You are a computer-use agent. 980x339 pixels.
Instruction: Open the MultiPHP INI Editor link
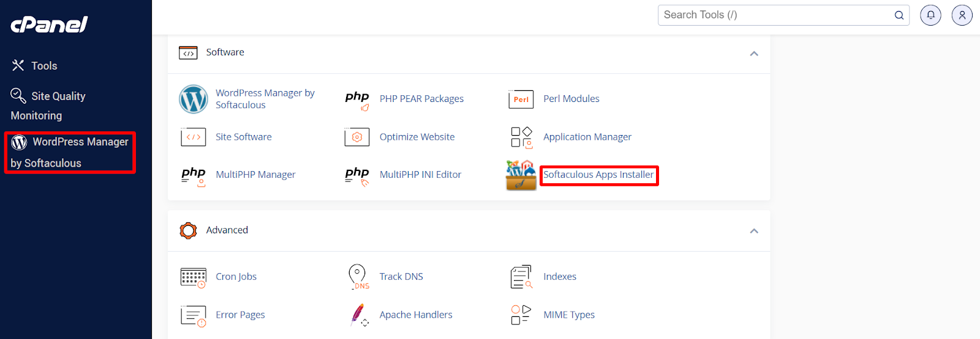(x=420, y=175)
